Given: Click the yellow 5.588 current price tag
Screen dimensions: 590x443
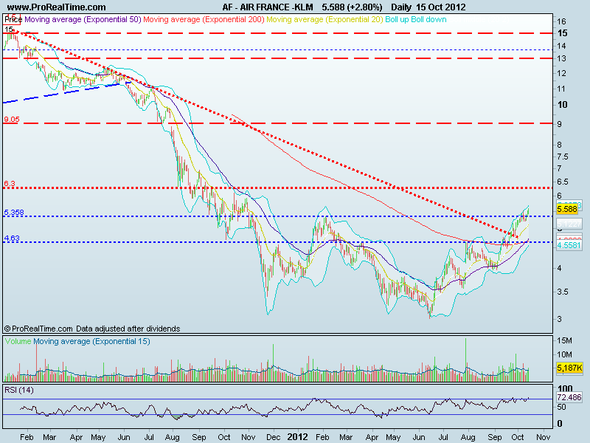Looking at the screenshot, I should coord(566,209).
